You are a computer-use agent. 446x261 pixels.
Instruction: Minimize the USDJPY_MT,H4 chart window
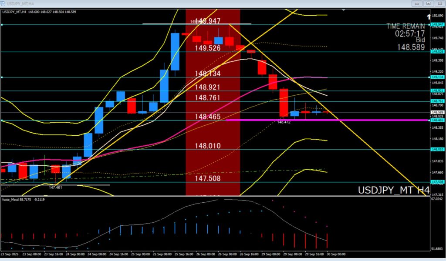[418, 3]
